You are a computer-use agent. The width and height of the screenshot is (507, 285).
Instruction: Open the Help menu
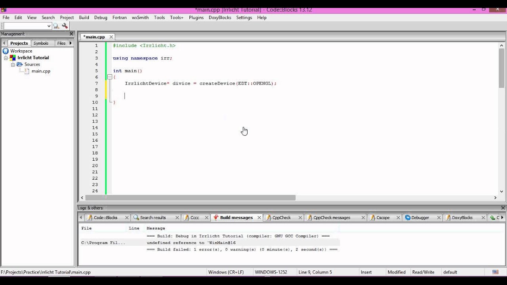261,17
